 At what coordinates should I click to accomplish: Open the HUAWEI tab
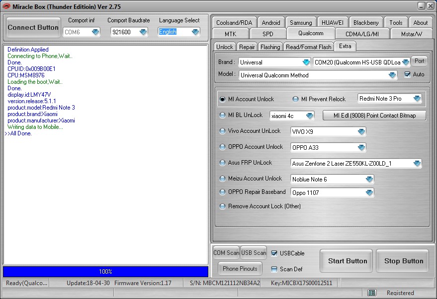pos(333,22)
